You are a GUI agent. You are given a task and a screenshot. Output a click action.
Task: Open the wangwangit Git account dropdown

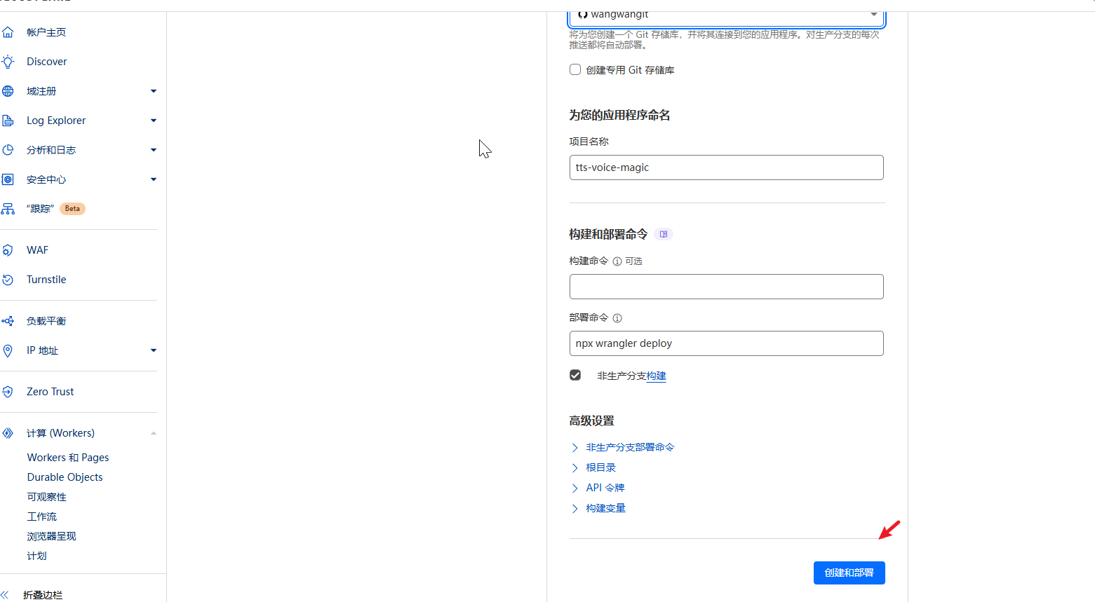pos(726,15)
